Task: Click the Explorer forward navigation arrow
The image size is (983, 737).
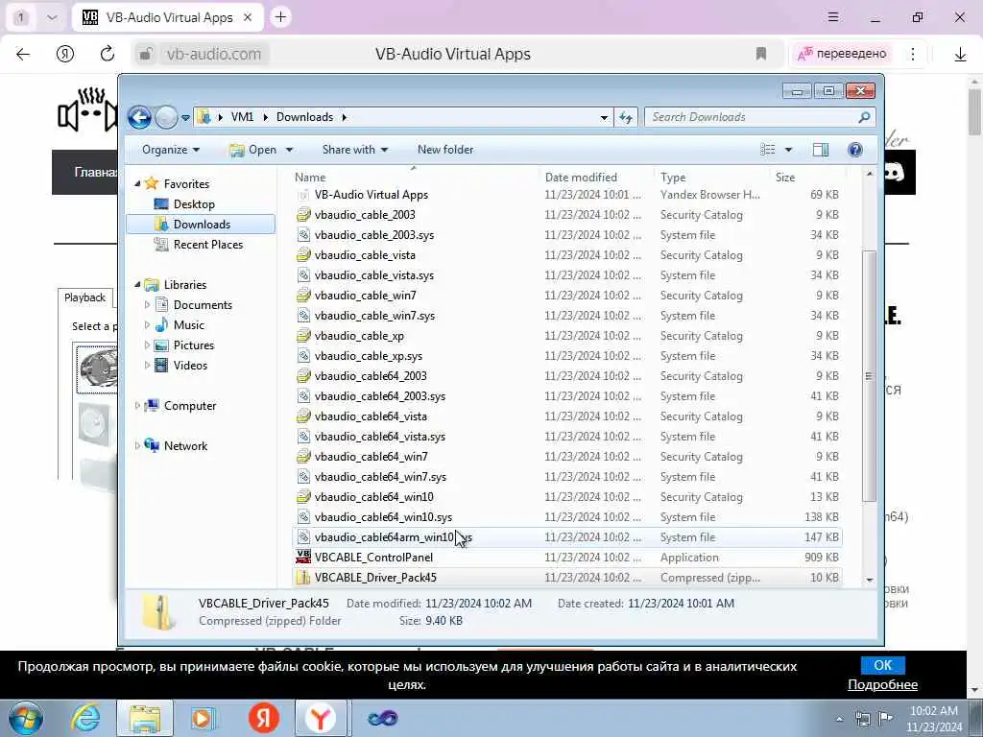Action: (x=166, y=117)
